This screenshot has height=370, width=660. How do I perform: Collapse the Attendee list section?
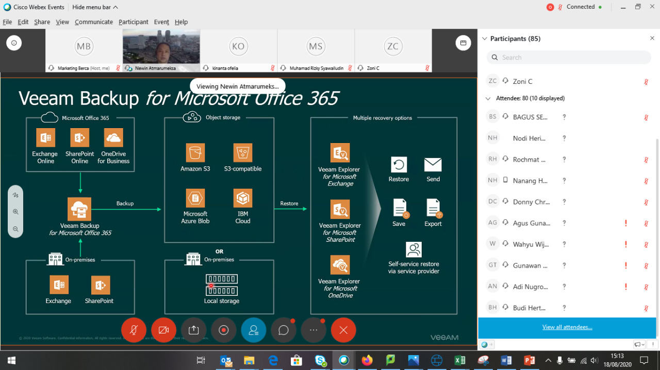488,98
